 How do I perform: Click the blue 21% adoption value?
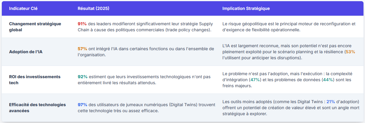pyautogui.click(x=331, y=102)
